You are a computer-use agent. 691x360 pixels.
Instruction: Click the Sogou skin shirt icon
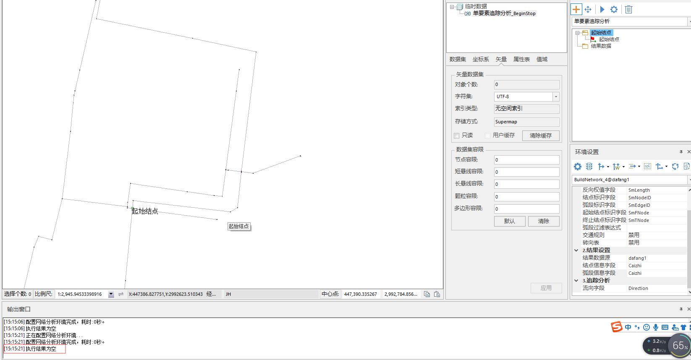pyautogui.click(x=683, y=327)
